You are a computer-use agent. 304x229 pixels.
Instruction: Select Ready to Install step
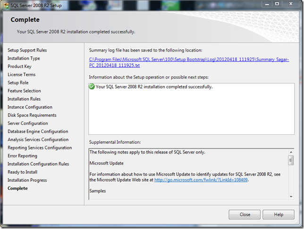tap(23, 172)
